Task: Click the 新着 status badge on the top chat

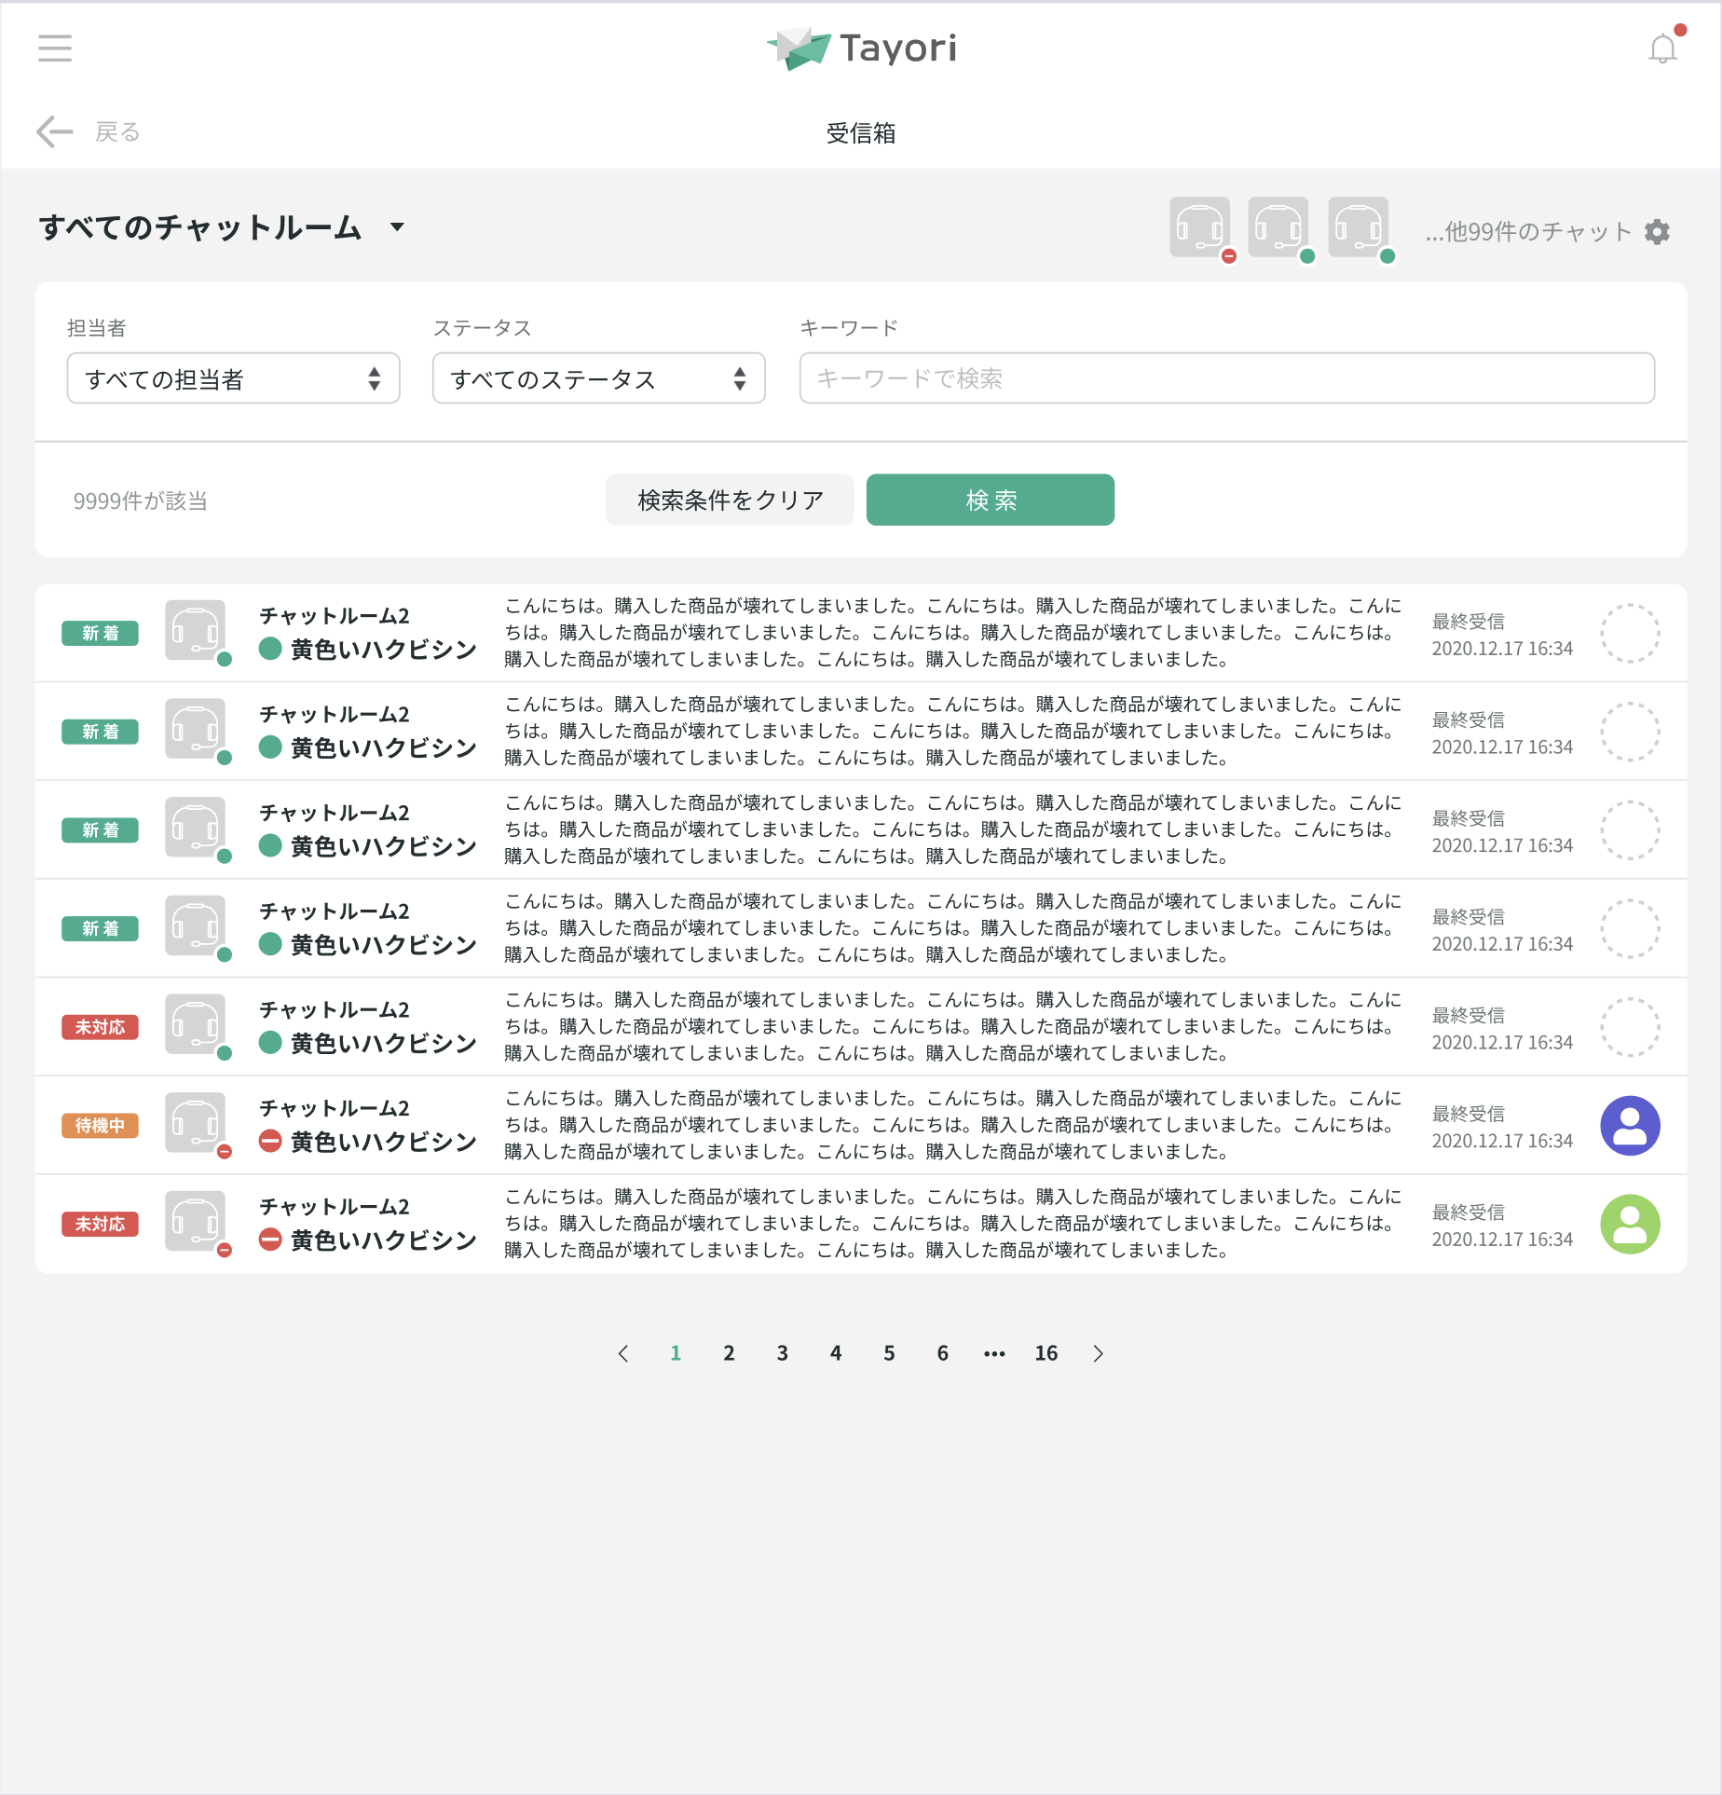Action: pyautogui.click(x=100, y=633)
